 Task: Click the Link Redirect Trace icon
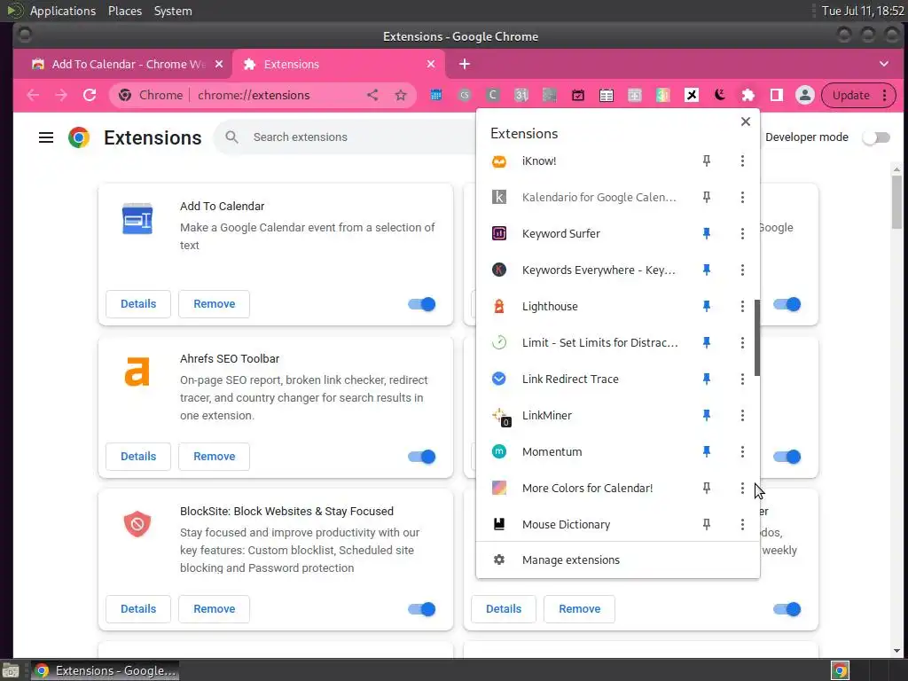498,379
